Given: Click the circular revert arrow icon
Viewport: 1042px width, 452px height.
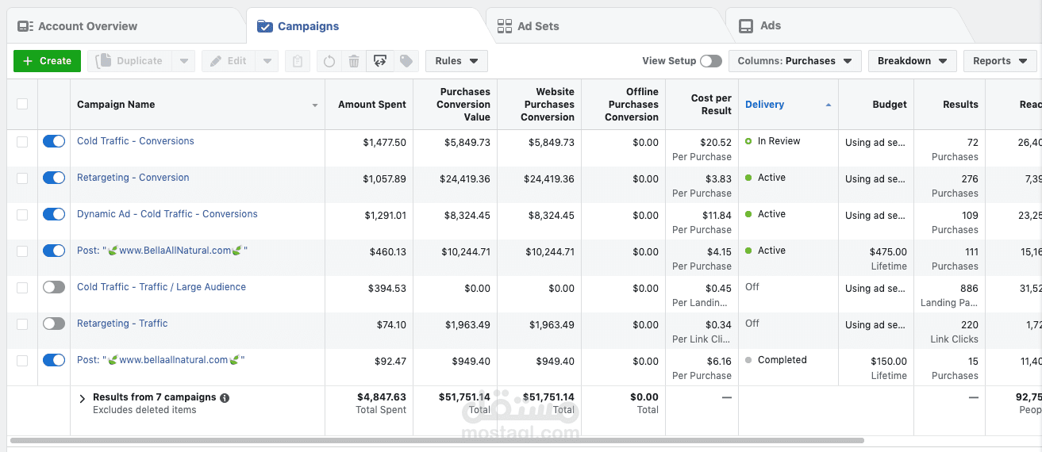Looking at the screenshot, I should [329, 61].
